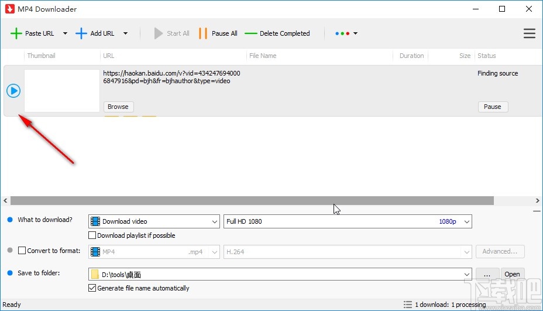Click the download list icon in the status bar

click(408, 305)
